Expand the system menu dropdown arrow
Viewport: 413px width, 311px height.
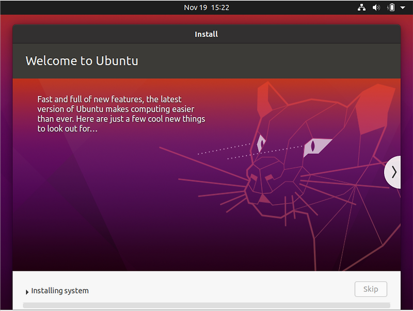click(403, 8)
